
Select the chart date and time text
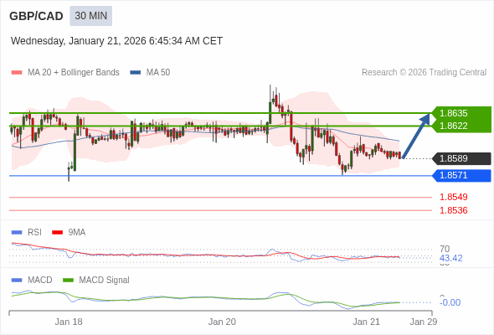(x=116, y=41)
